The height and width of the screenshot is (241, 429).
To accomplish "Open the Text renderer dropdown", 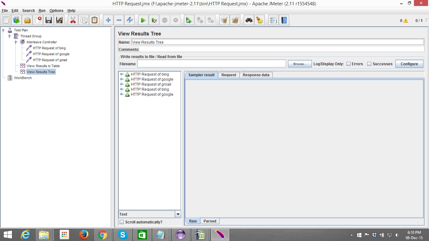I will [x=178, y=214].
